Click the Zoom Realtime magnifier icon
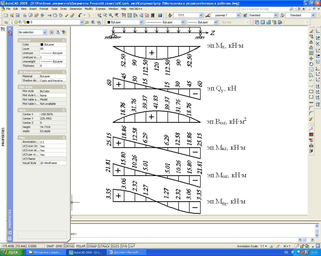This screenshot has width=321, height=256. [x=105, y=15]
